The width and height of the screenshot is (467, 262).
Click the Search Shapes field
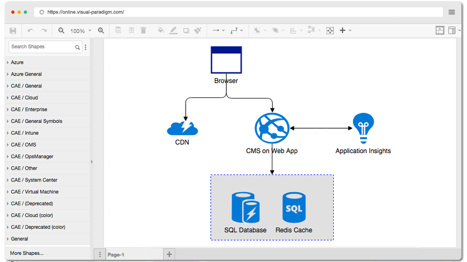(x=45, y=47)
